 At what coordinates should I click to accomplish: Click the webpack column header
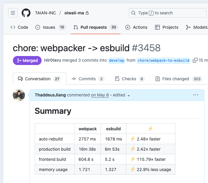pos(88,129)
